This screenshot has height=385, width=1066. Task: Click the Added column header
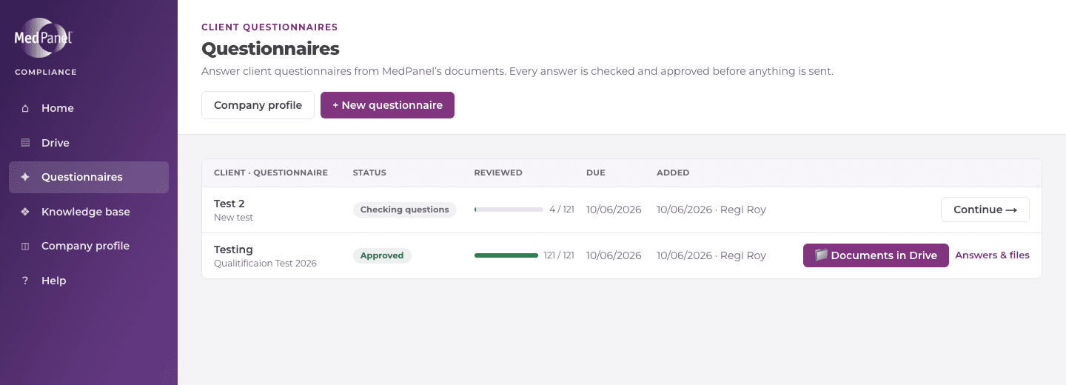coord(673,173)
